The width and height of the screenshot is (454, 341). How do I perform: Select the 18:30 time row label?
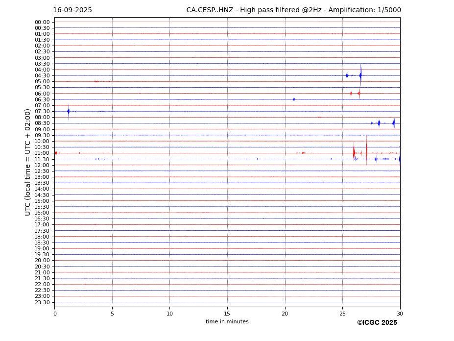coord(42,243)
